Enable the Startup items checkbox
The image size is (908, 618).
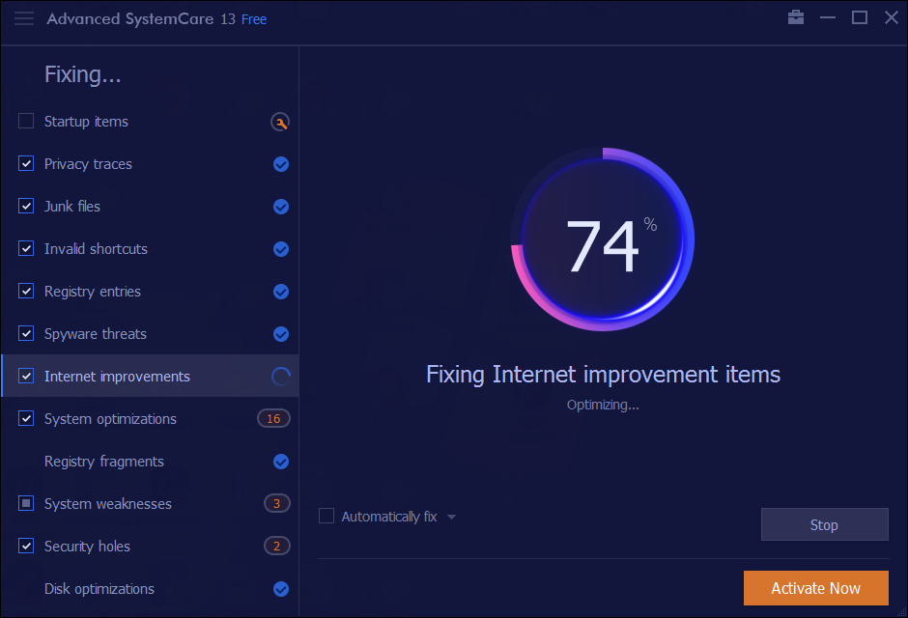[26, 121]
